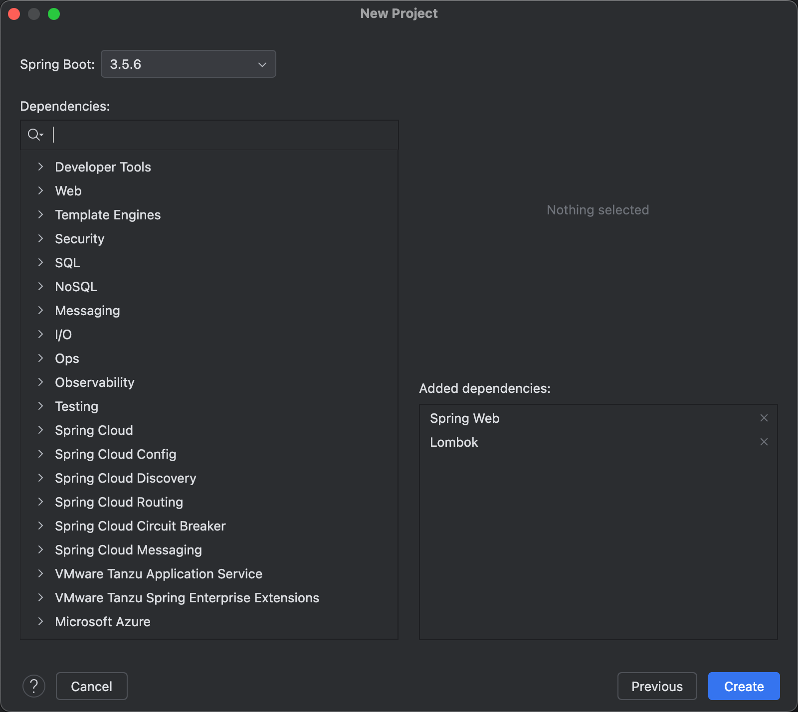Expand the Web category chevron
The width and height of the screenshot is (798, 712).
(x=41, y=190)
